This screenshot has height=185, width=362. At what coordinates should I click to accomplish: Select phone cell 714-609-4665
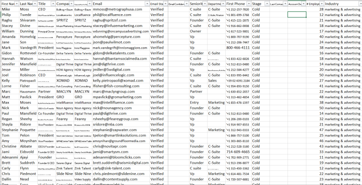239,152
